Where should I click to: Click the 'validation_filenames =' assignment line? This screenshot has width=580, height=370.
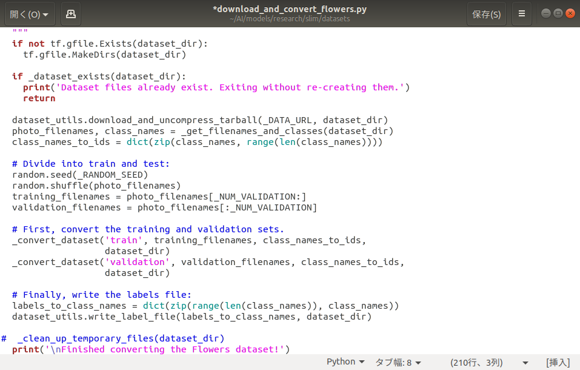click(x=165, y=207)
